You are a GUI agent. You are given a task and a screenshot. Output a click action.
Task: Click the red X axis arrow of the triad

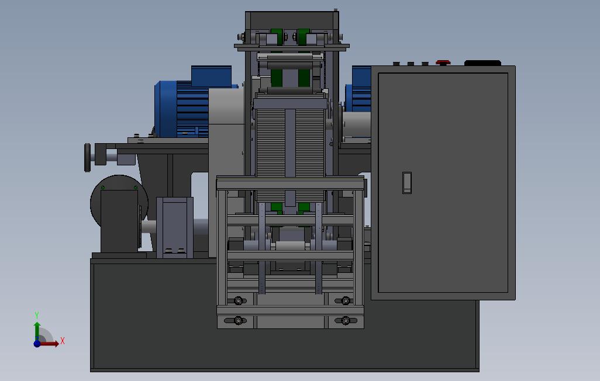coord(50,344)
